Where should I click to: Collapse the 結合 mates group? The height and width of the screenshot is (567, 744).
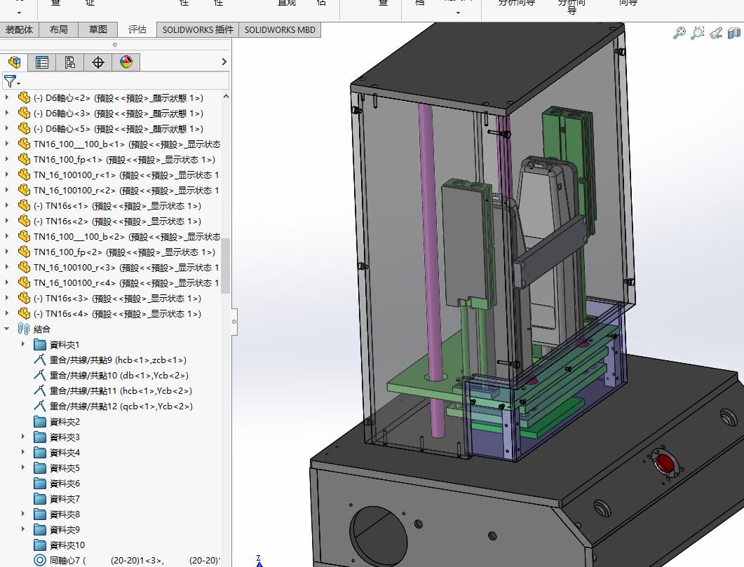pos(6,329)
